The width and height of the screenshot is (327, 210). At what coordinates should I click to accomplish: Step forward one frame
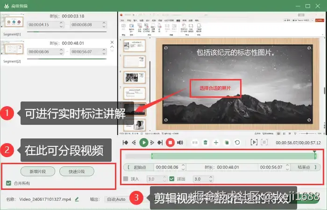pos(152,143)
